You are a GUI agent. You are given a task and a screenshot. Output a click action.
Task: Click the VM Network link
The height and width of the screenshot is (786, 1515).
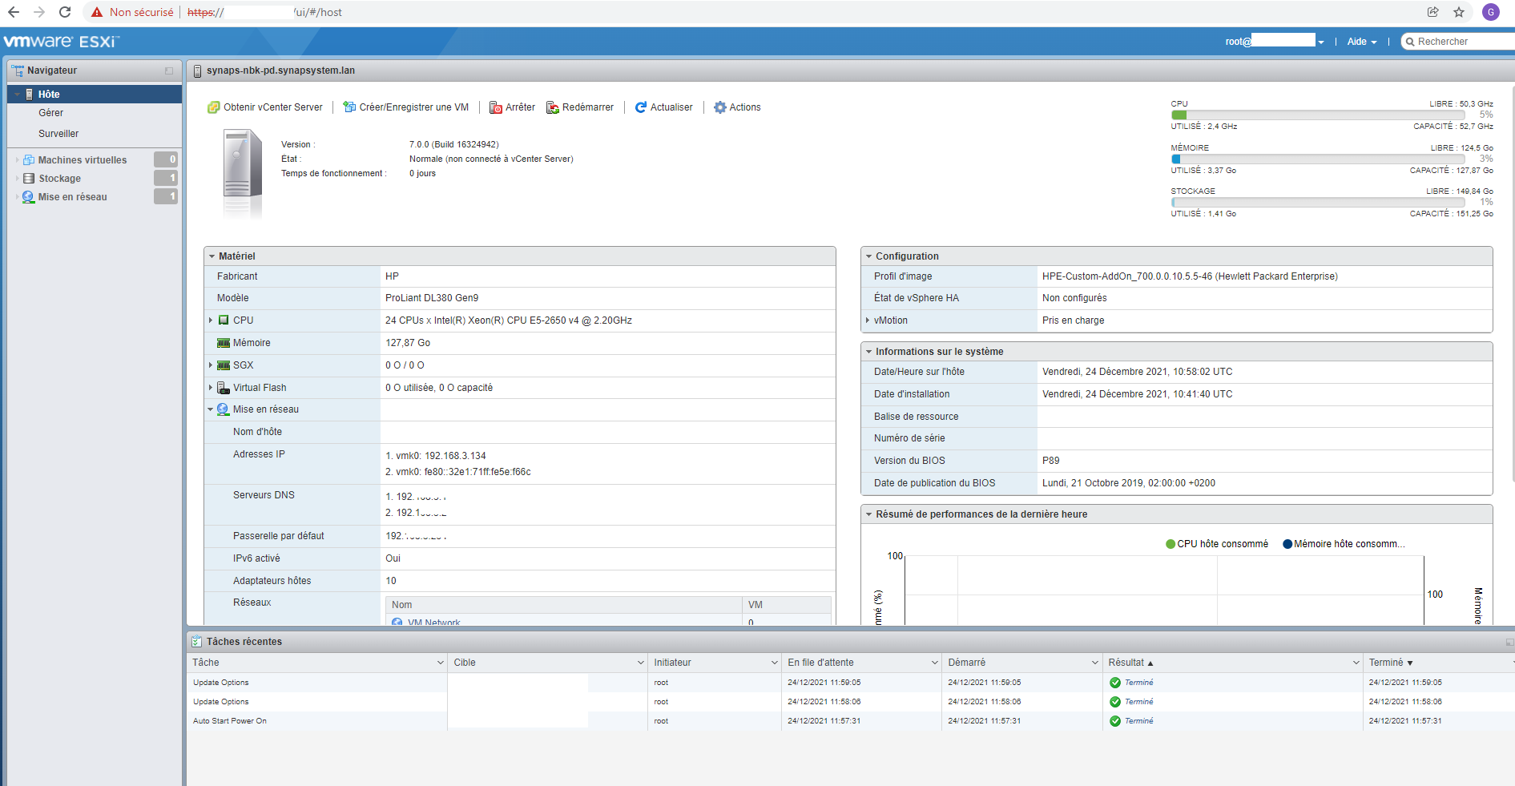[433, 622]
